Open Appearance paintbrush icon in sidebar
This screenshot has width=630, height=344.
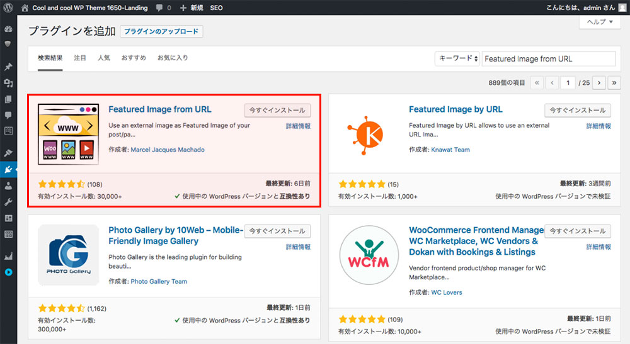click(8, 153)
